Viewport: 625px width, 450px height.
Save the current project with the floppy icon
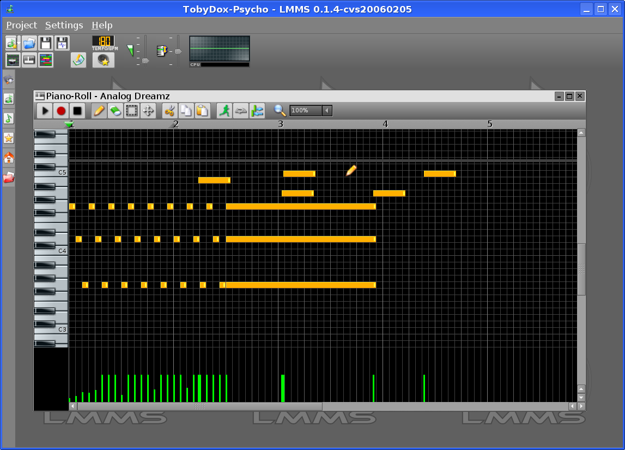point(45,43)
